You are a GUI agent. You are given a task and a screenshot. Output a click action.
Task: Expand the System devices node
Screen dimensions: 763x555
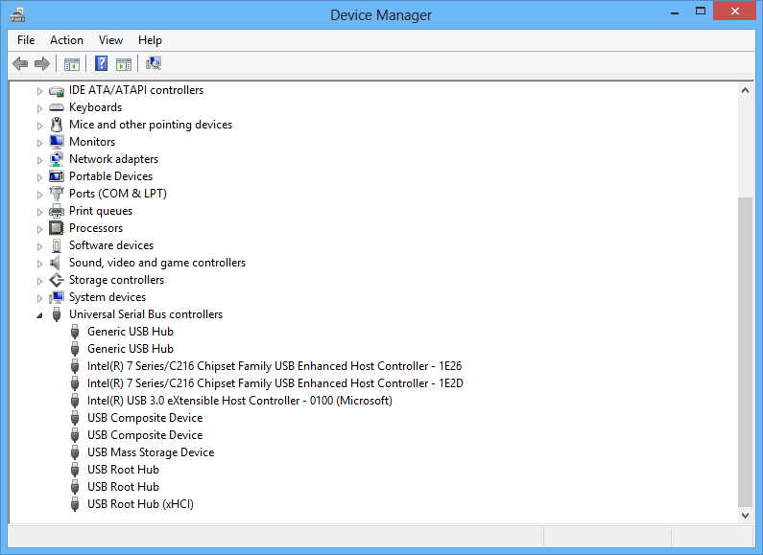pos(39,298)
